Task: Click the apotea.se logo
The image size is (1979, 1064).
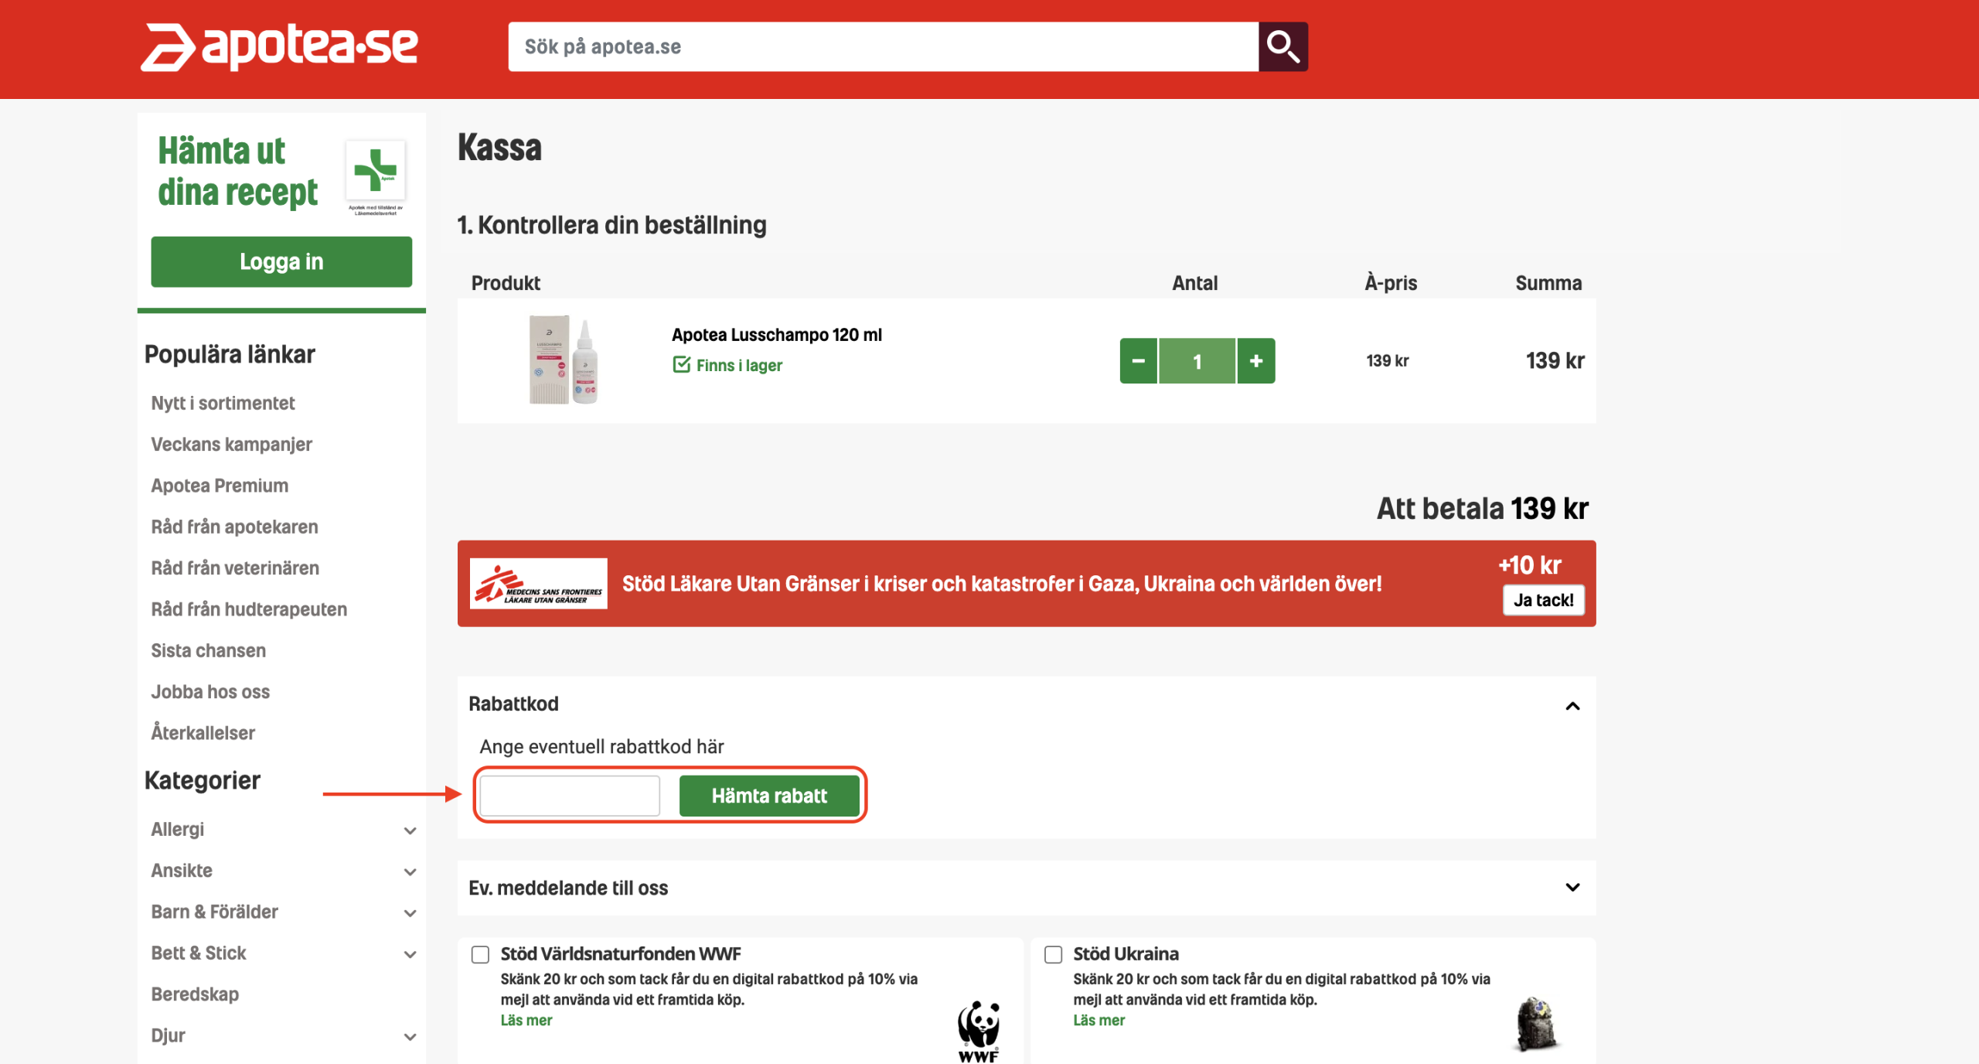Action: click(x=279, y=46)
